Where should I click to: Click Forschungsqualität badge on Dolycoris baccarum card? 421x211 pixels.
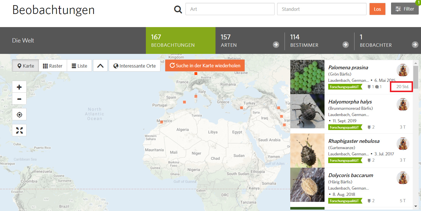[x=345, y=201]
